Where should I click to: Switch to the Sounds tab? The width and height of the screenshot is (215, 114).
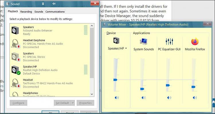tap(39, 12)
